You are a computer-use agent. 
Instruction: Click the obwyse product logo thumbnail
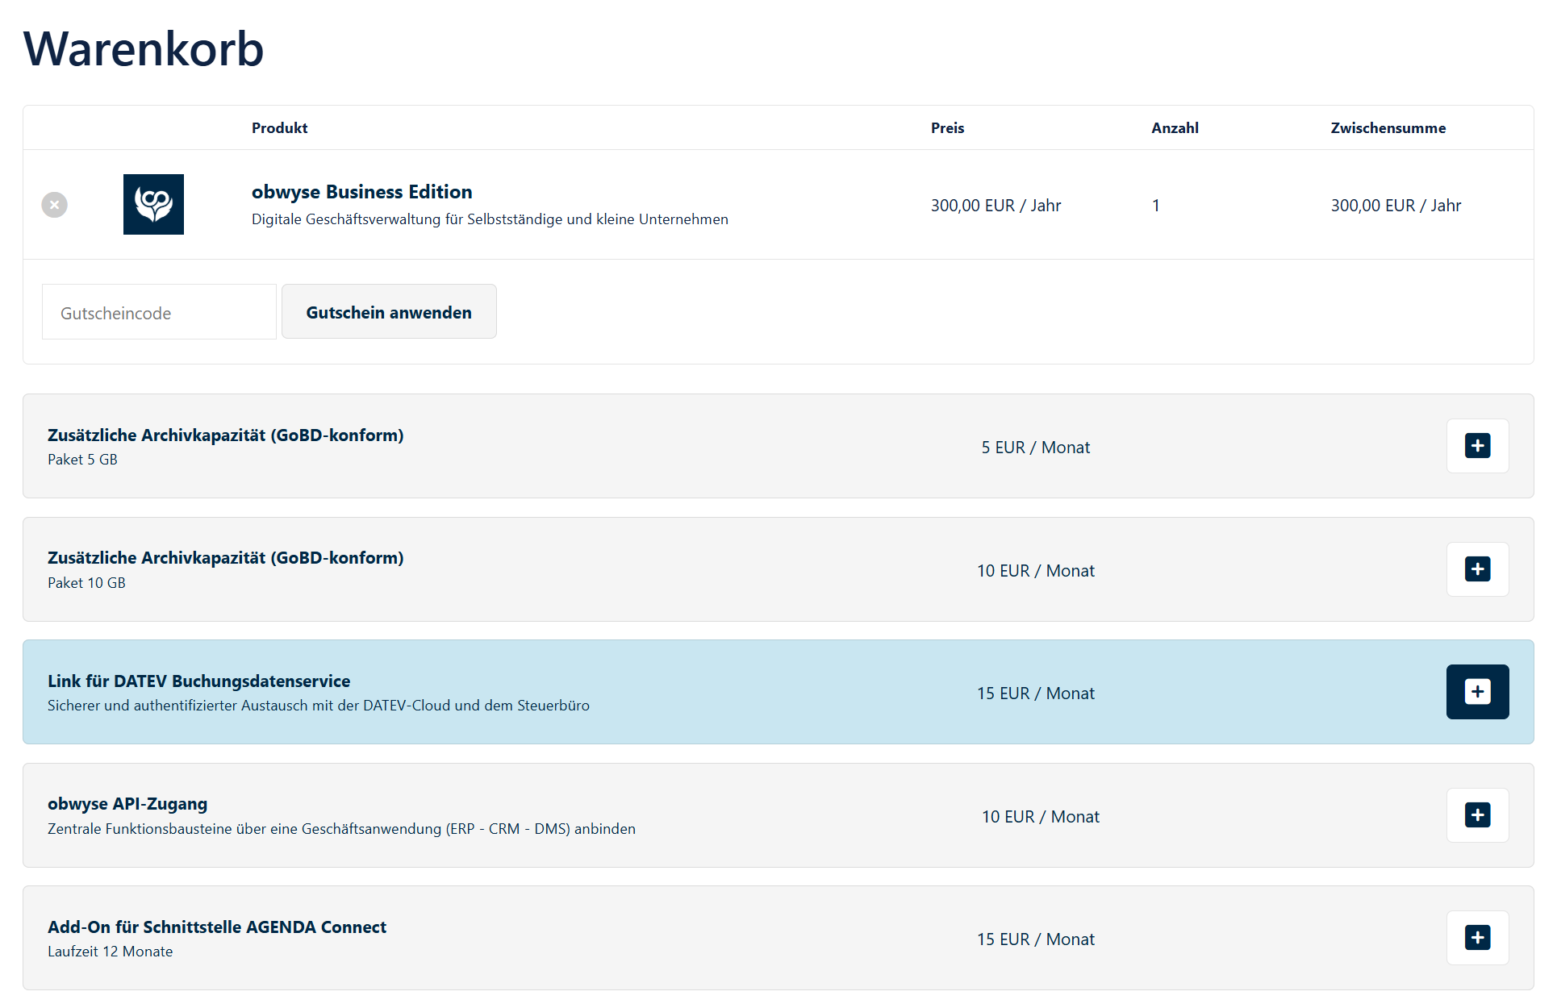point(153,204)
